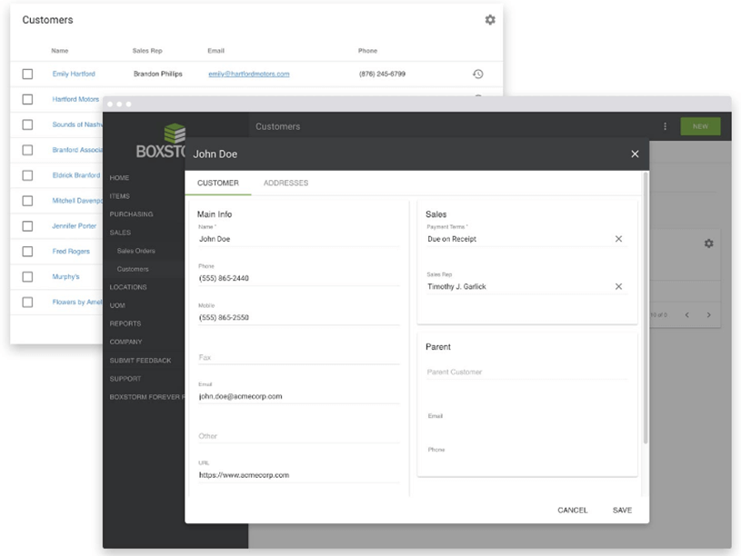Check the checkbox beside Branford Associates
741x556 pixels.
pos(26,150)
